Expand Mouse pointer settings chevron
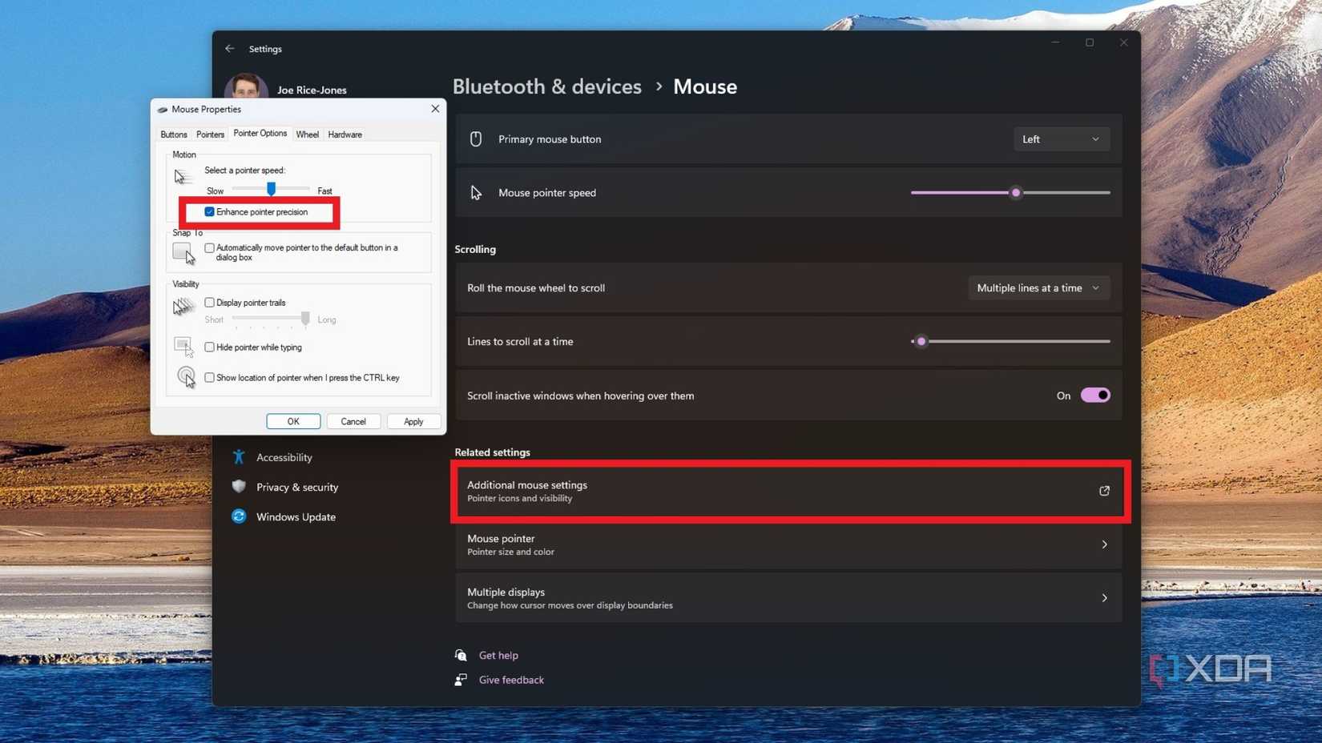 pyautogui.click(x=1104, y=544)
